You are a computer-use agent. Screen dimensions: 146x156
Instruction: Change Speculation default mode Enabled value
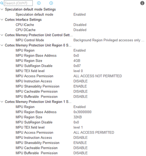pos(80,14)
